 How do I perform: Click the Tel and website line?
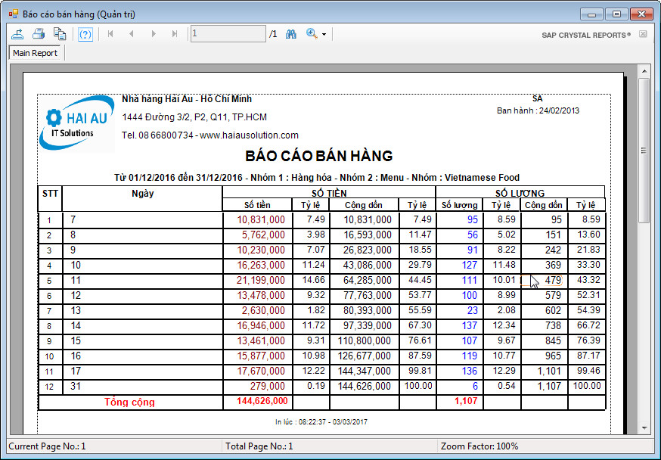(210, 135)
